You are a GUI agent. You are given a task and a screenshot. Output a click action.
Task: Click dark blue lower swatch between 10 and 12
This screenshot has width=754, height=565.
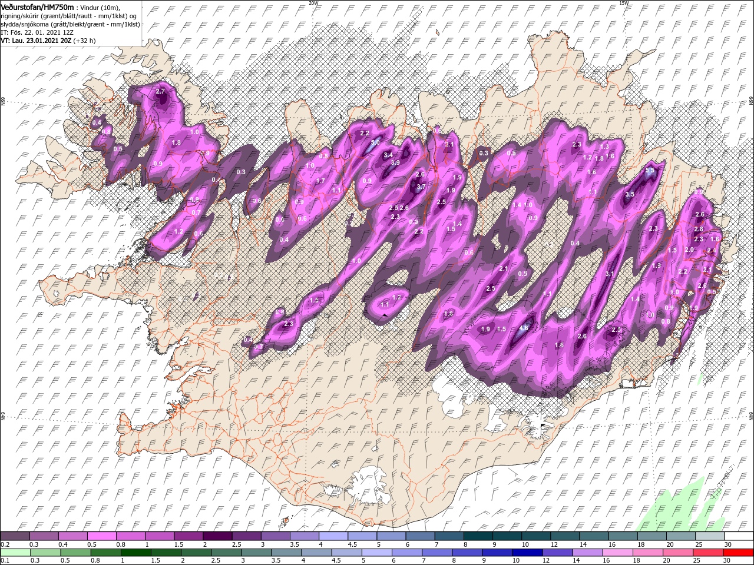(527, 554)
